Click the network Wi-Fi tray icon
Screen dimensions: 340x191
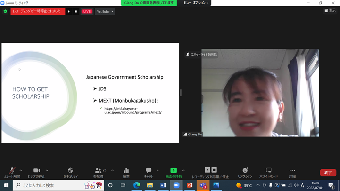[290, 185]
